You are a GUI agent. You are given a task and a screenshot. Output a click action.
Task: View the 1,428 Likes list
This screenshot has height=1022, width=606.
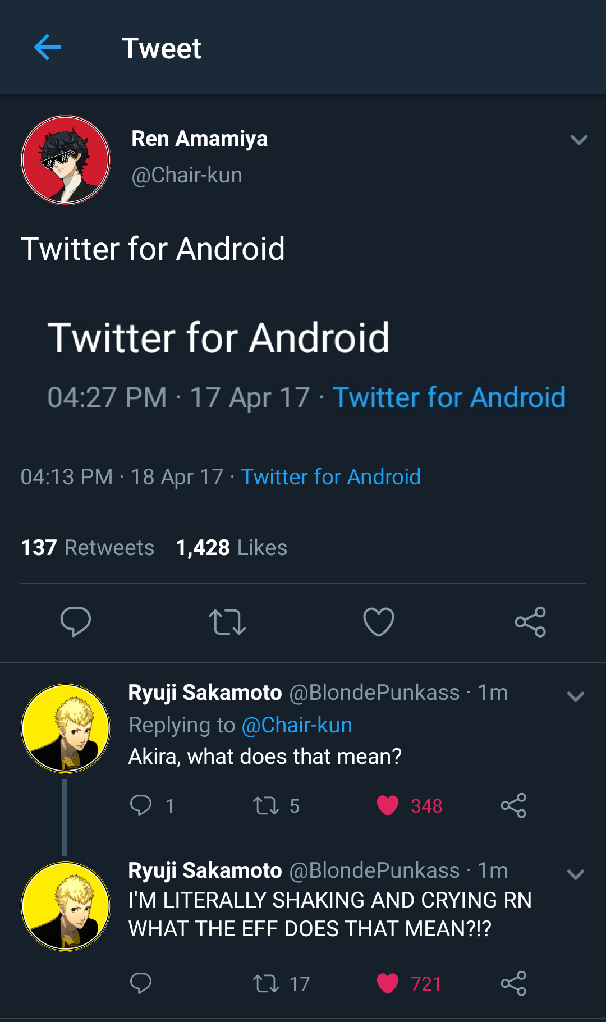point(231,548)
